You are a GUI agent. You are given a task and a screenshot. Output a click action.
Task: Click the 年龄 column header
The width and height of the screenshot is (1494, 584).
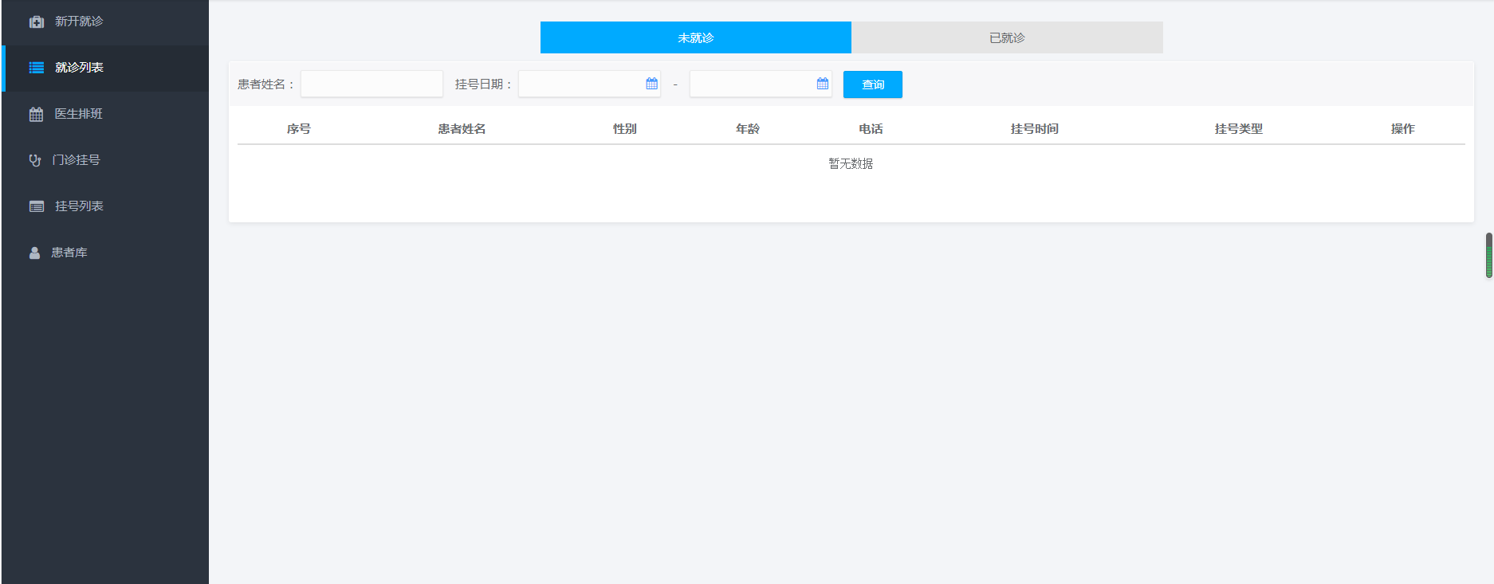[x=747, y=128]
